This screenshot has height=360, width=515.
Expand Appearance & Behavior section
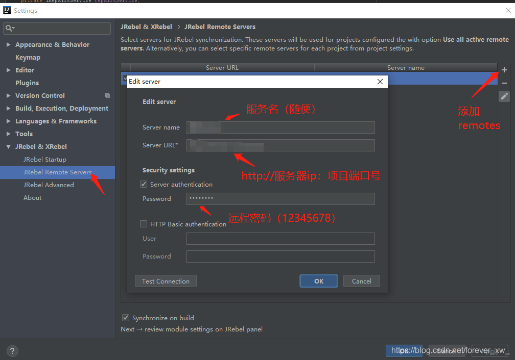tap(9, 44)
